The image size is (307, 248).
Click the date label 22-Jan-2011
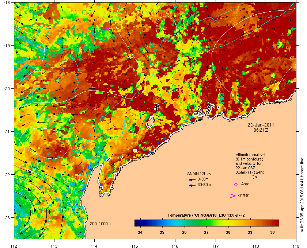pos(261,125)
